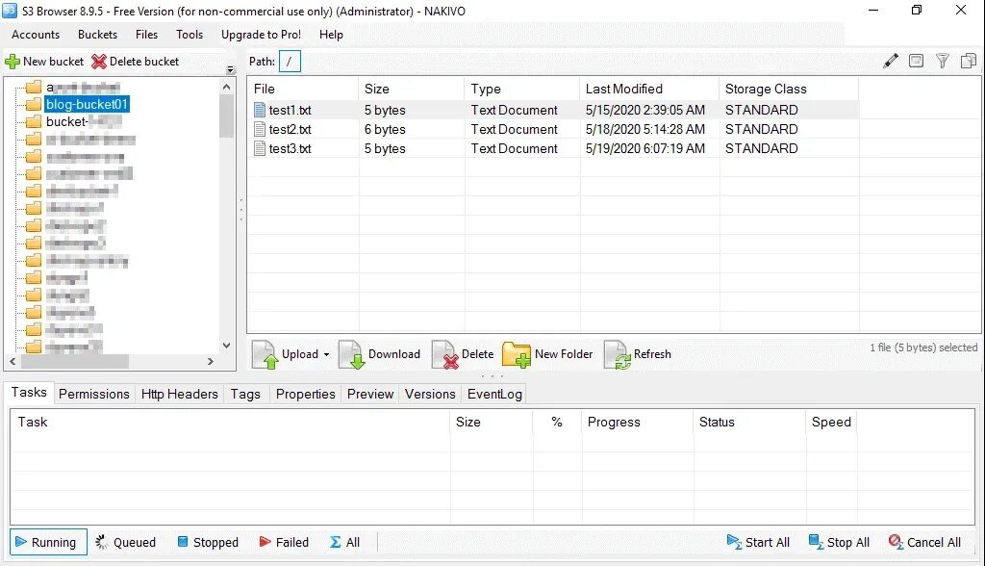This screenshot has width=985, height=566.
Task: Sort by the Type column header
Action: tap(521, 89)
